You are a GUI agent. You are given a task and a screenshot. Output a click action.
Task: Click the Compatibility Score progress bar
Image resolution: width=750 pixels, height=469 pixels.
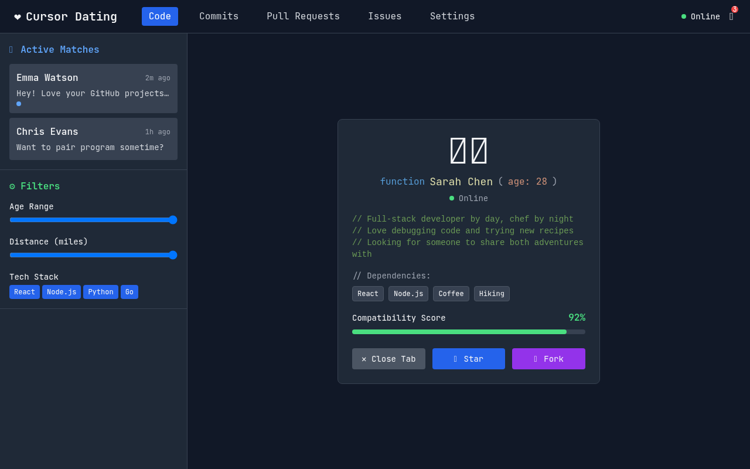pyautogui.click(x=469, y=332)
